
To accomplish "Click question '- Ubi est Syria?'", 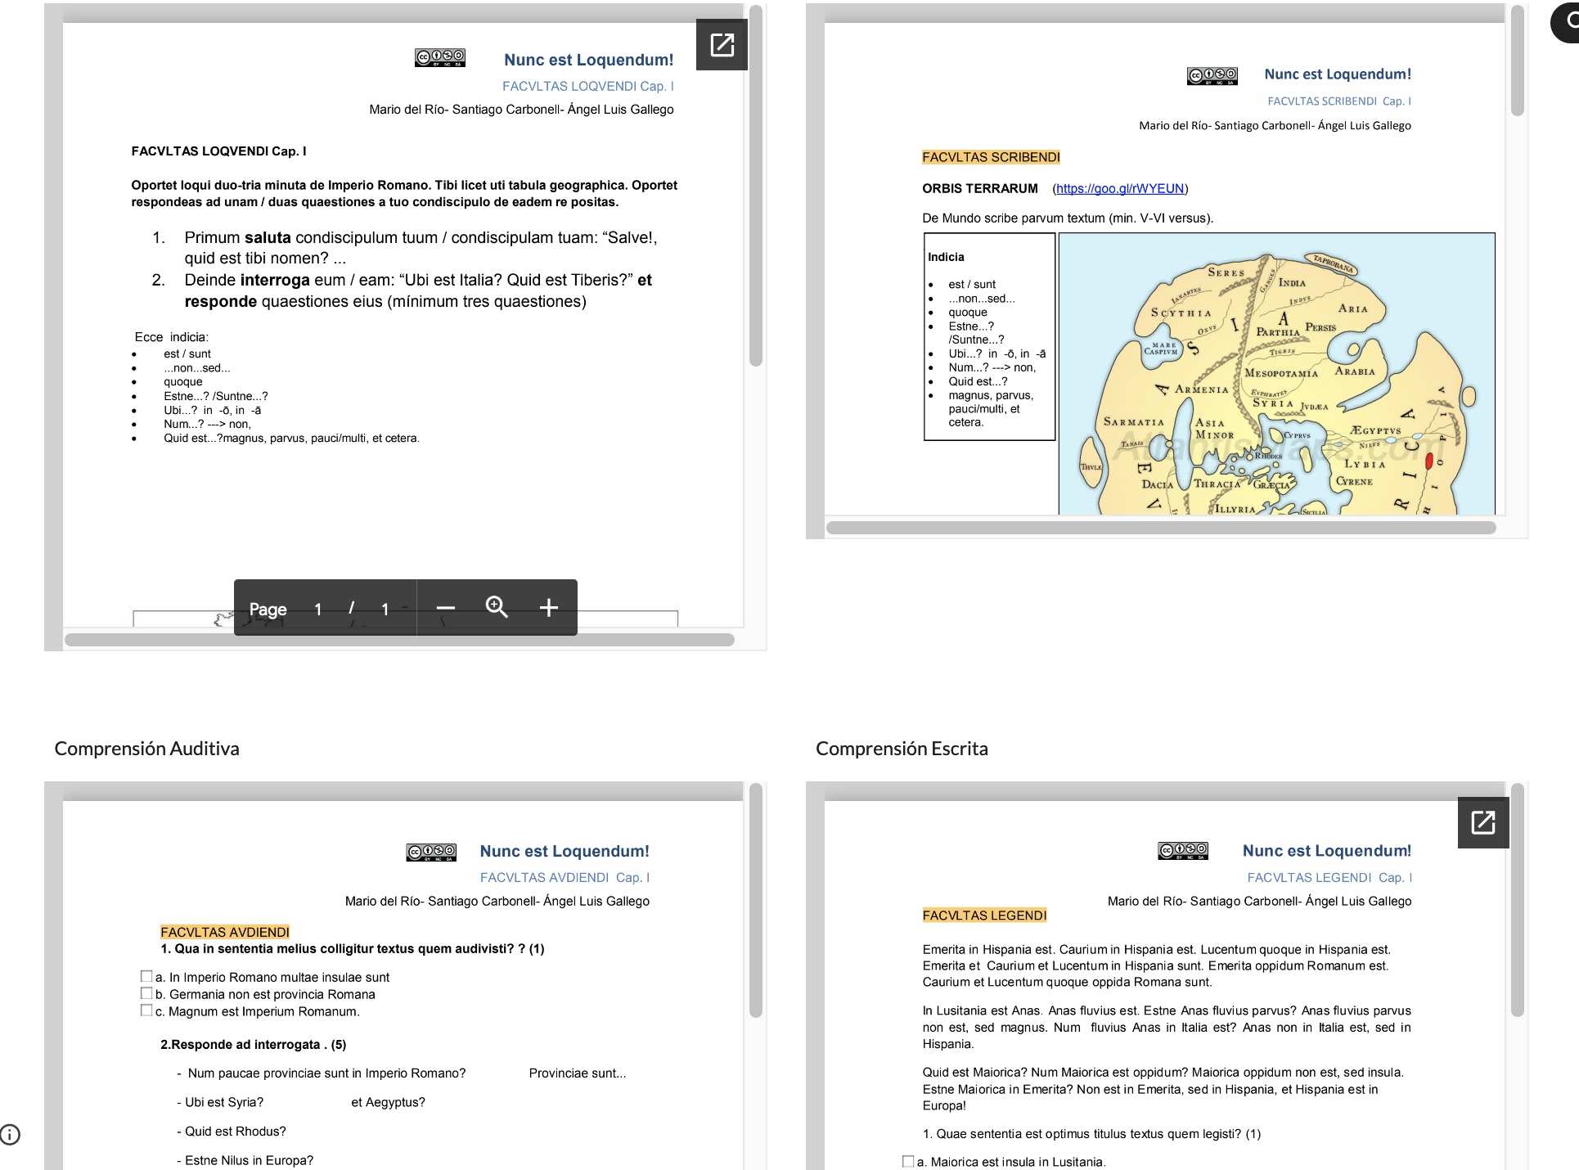I will (x=220, y=1102).
